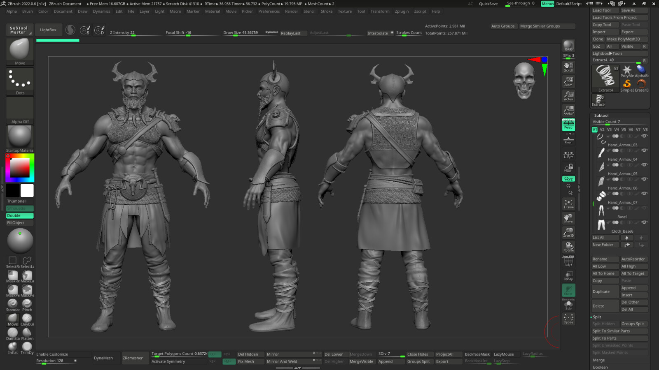
Task: Open the Transform menu
Action: [380, 12]
